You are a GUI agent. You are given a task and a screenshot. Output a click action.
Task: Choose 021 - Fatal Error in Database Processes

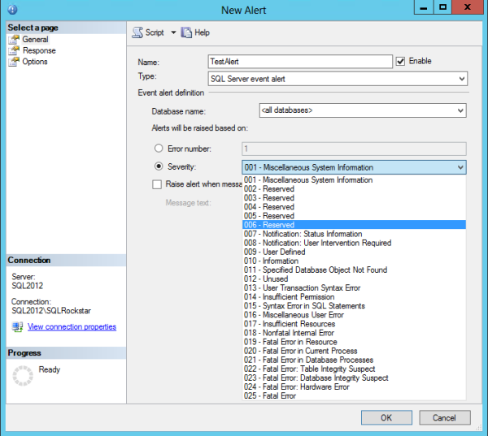[354, 360]
